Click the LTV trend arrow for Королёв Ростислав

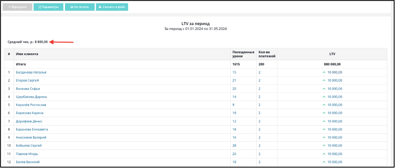click(x=324, y=105)
